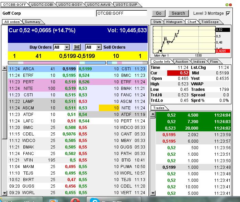Open the Auction tab in quote panel
Image resolution: width=240 pixels, height=202 pixels.
pyautogui.click(x=182, y=62)
